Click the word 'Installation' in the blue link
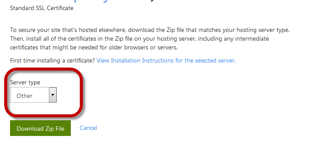The height and width of the screenshot is (160, 331). pos(125,61)
